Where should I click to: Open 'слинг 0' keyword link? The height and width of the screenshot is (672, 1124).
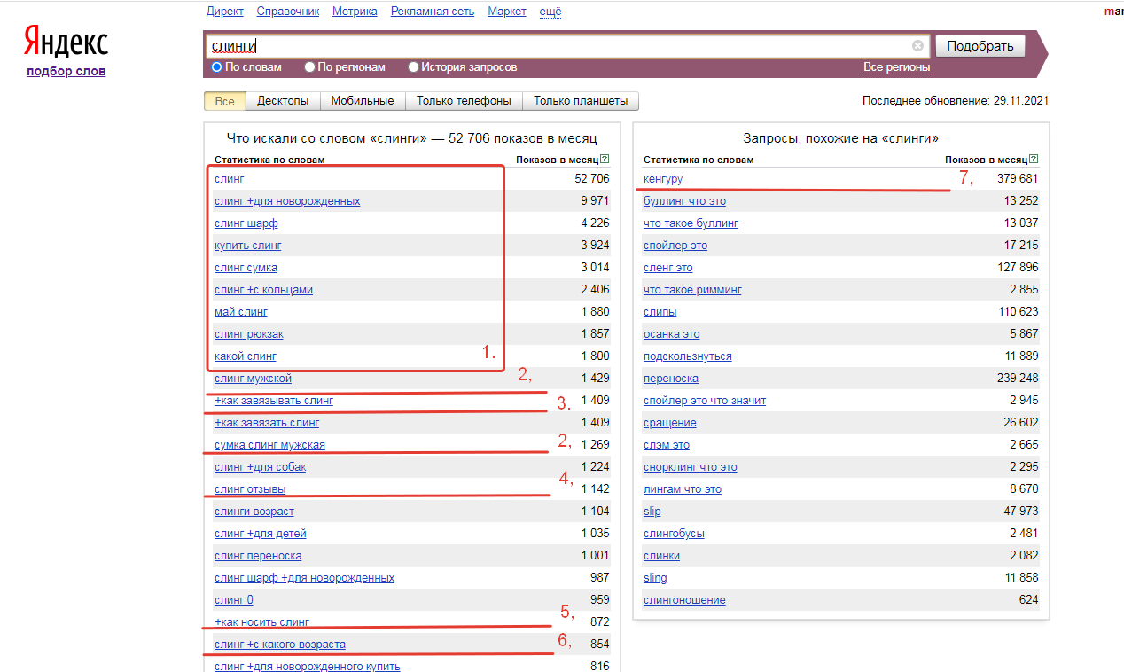[x=234, y=600]
